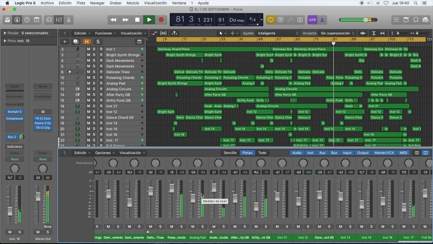Open the media Browsers icon

click(x=426, y=20)
